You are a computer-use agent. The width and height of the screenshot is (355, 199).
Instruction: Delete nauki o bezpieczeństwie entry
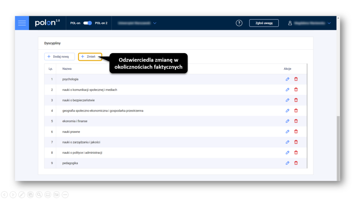[x=296, y=100]
